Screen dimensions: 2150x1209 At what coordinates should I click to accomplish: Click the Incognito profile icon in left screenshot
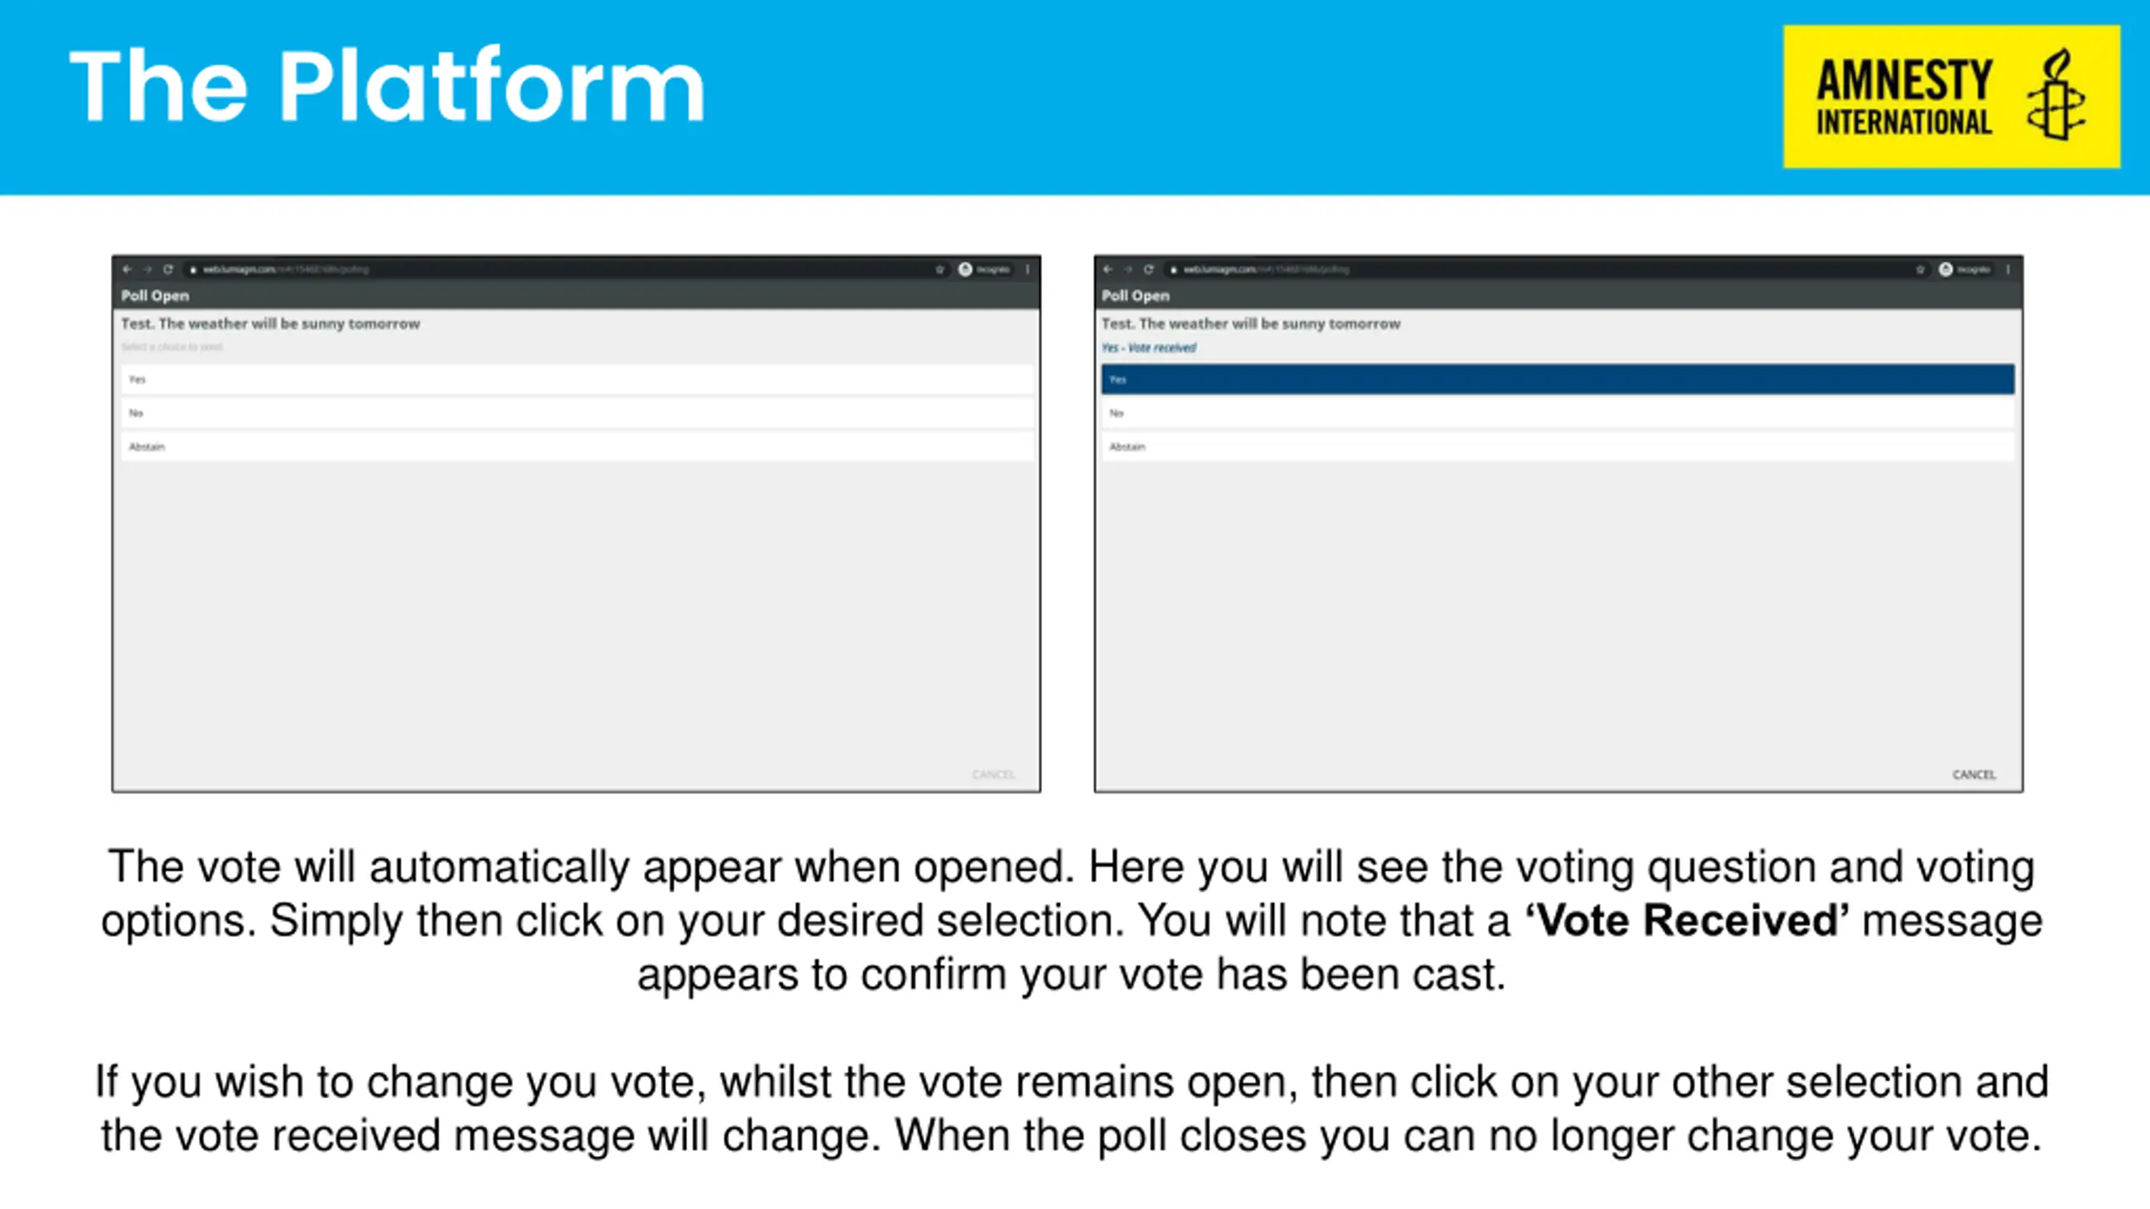[966, 270]
